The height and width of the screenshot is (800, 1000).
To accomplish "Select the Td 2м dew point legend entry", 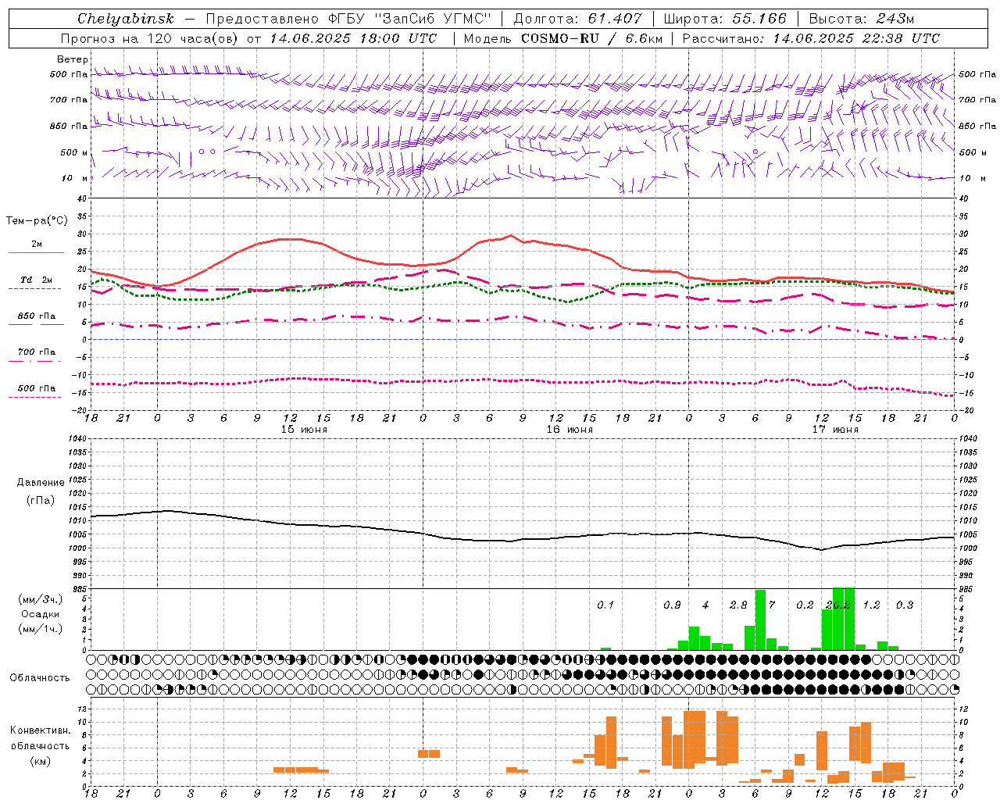I will point(37,280).
